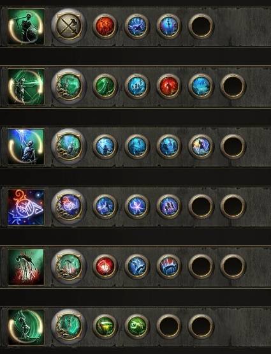Open the crossed axes weapon gem icon

tap(69, 26)
